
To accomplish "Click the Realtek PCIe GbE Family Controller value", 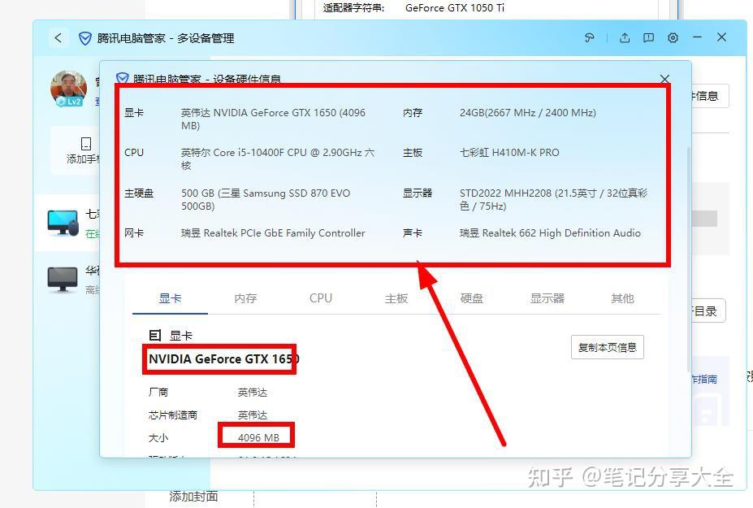I will [x=273, y=233].
